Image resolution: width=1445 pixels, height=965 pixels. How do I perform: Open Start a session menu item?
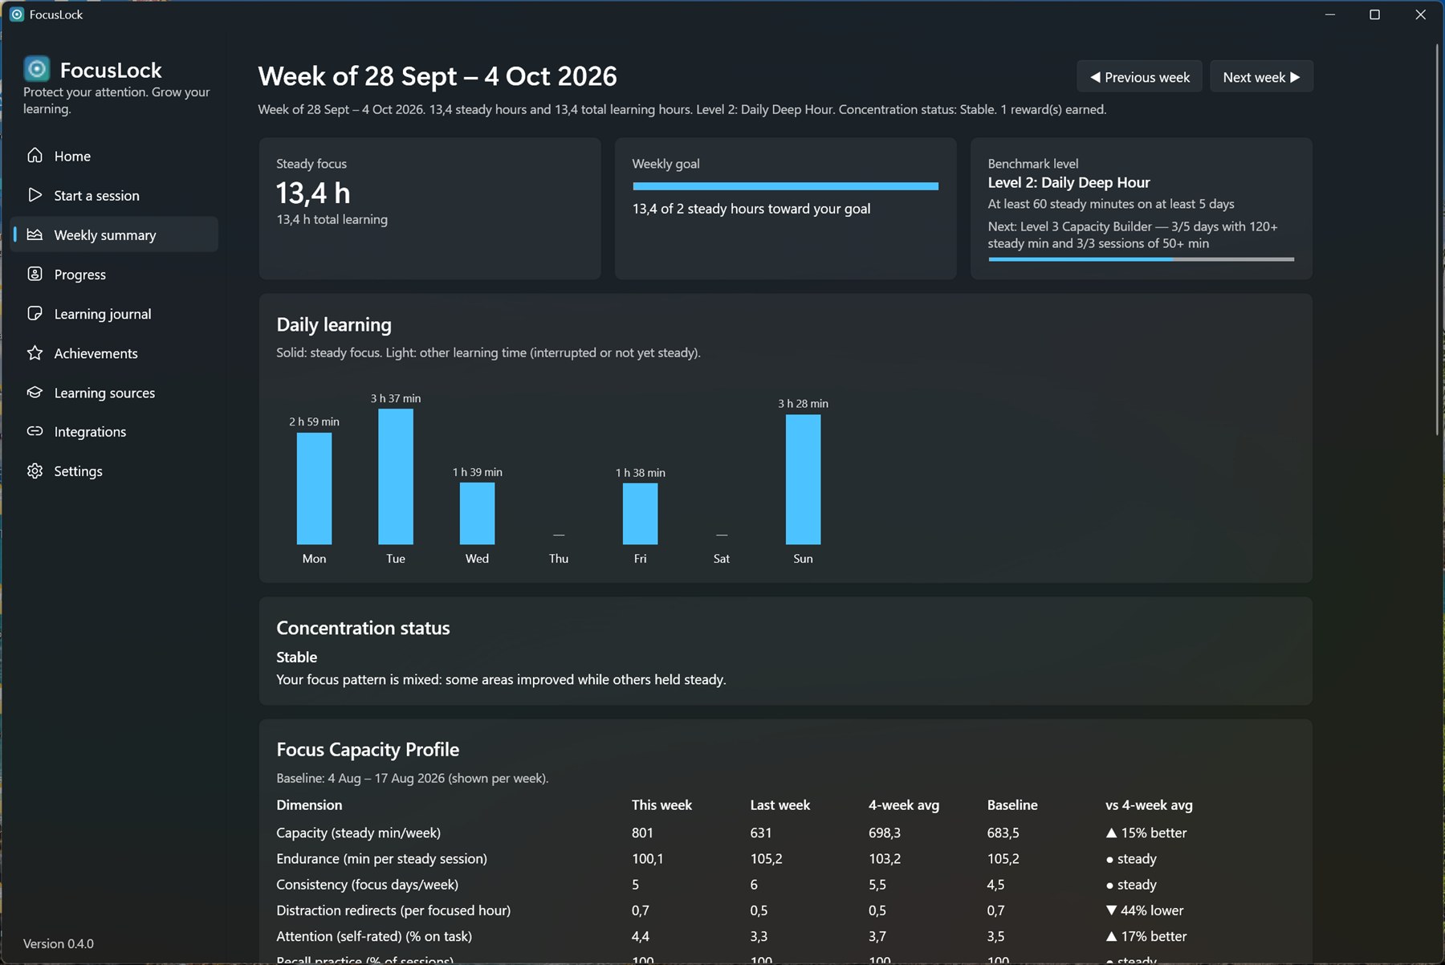[114, 195]
